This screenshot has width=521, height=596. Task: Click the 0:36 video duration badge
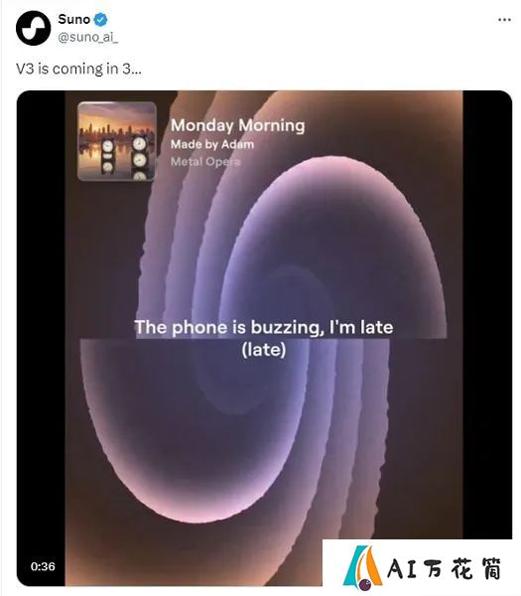click(x=43, y=566)
